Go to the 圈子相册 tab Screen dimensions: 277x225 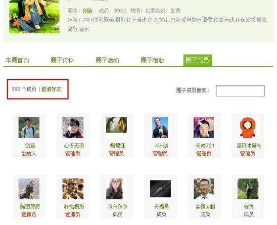pos(152,60)
